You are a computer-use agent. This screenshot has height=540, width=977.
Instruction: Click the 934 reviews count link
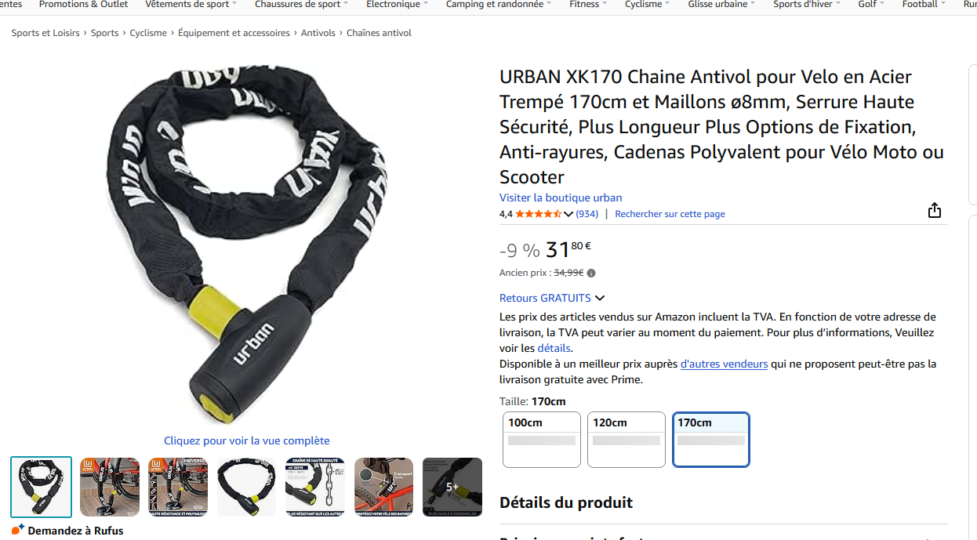pyautogui.click(x=587, y=214)
